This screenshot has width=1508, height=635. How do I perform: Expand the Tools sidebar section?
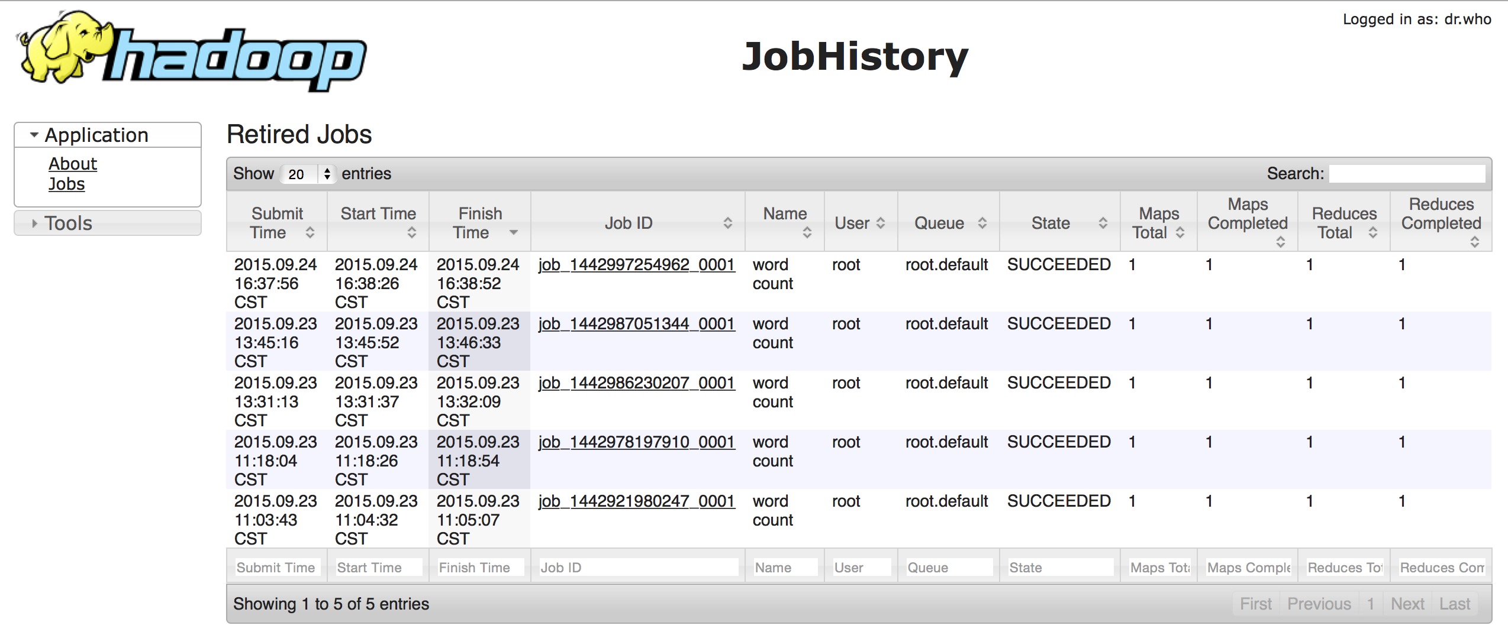108,223
